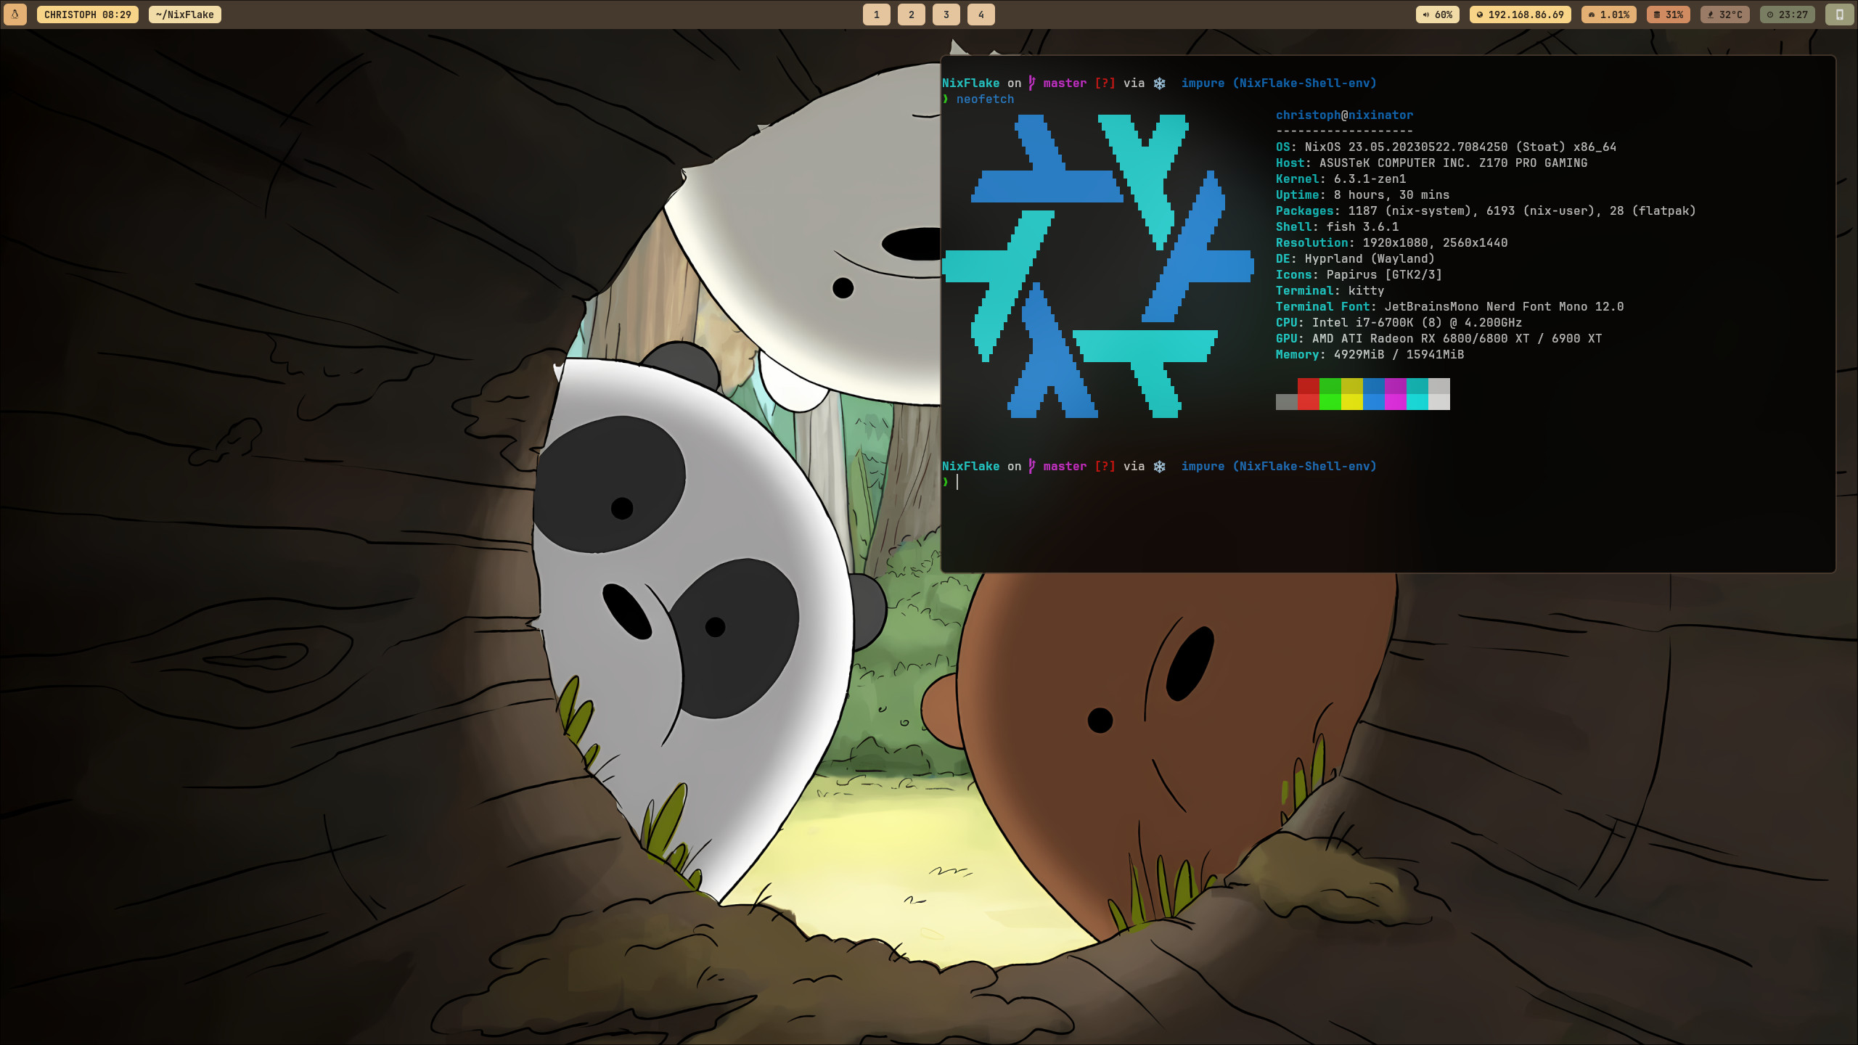Screen dimensions: 1858x1045
Task: Switch to workspace 1
Action: click(x=876, y=15)
